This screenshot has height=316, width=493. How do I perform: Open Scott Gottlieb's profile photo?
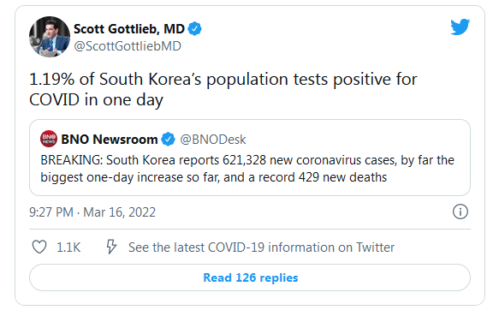tap(50, 37)
